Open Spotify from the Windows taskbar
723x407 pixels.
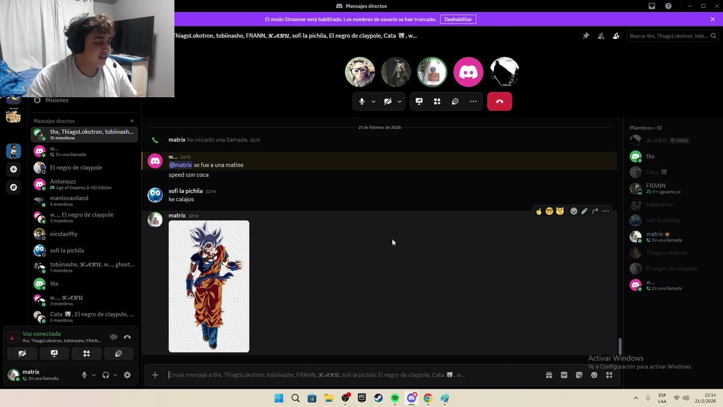click(395, 398)
